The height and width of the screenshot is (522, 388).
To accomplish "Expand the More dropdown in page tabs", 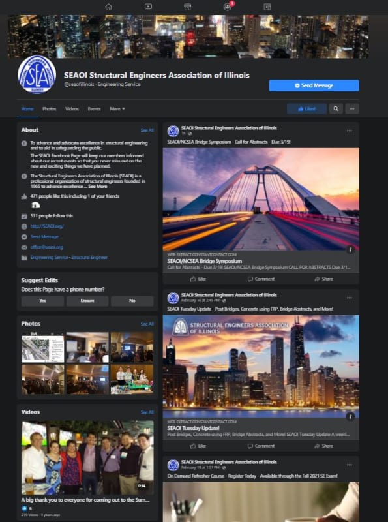I will coord(117,108).
